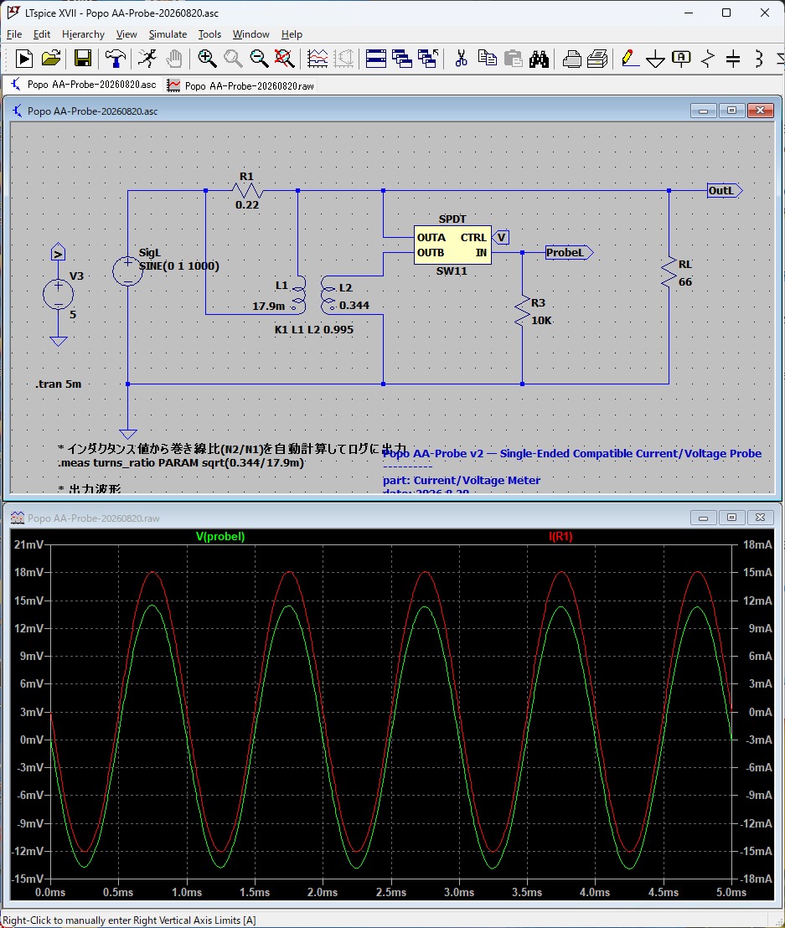The image size is (785, 928).
Task: Open the Tools menu
Action: pyautogui.click(x=209, y=34)
